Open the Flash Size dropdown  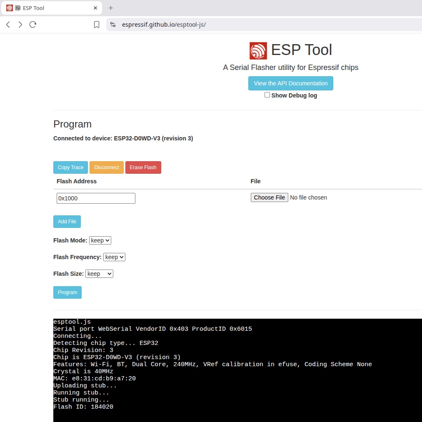pos(99,274)
